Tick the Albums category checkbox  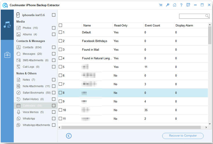point(54,34)
